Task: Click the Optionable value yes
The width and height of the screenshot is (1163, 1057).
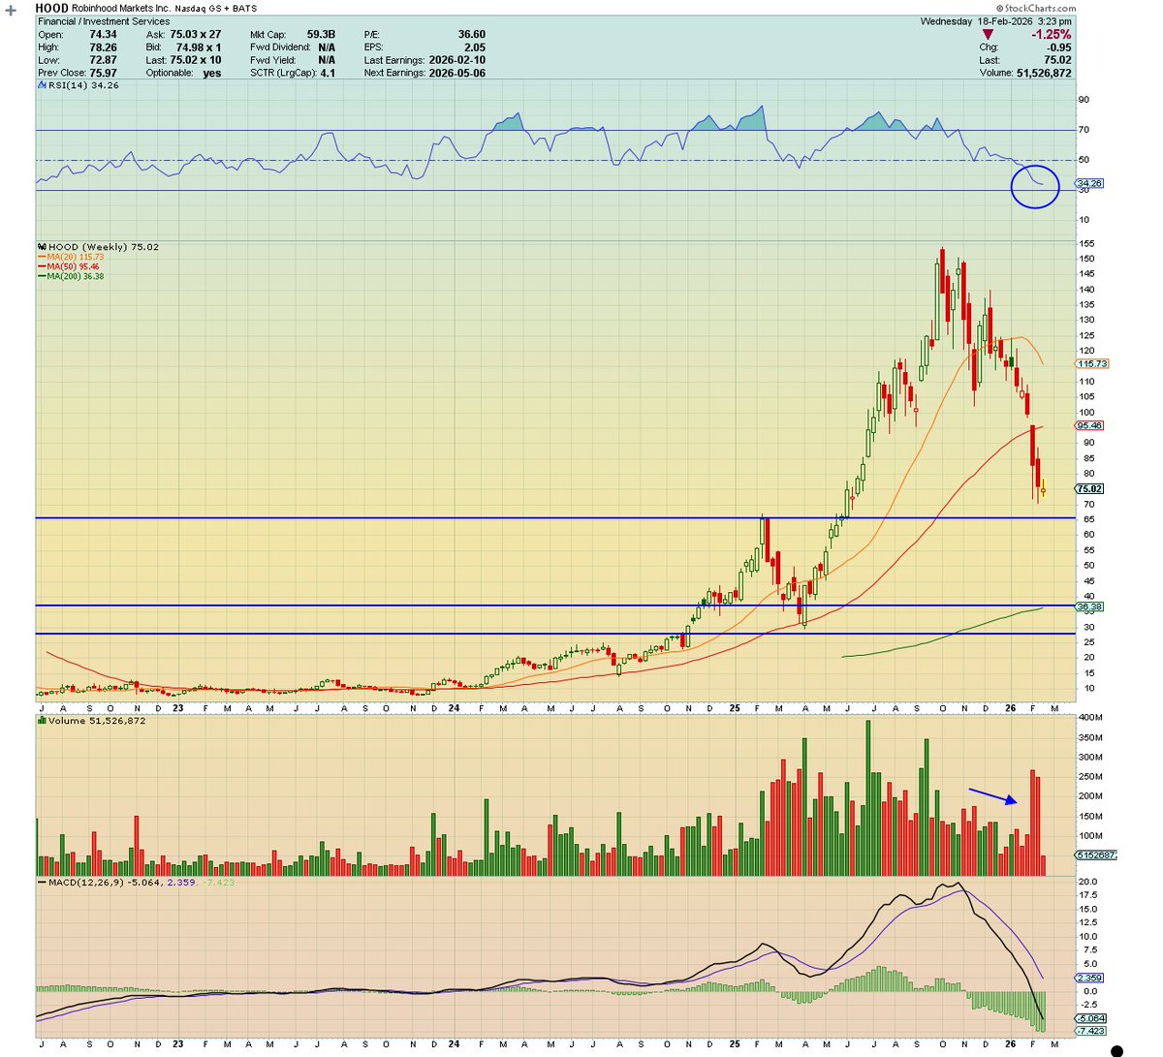Action: click(212, 73)
